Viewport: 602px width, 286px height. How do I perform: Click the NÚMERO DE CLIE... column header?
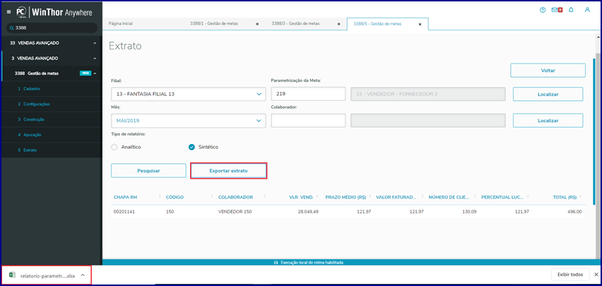point(449,197)
